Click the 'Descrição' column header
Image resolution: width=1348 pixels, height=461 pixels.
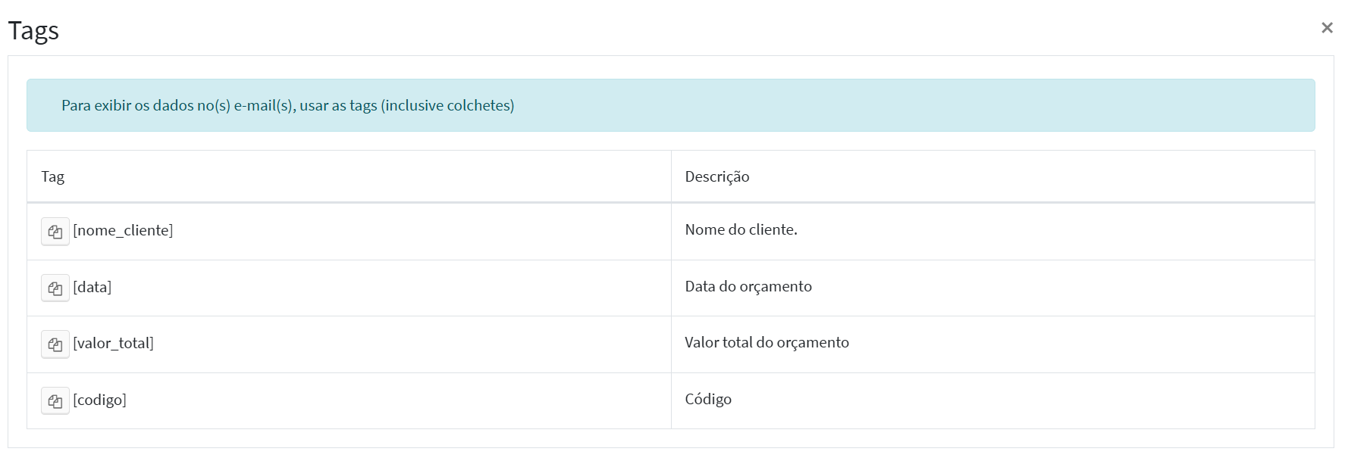tap(717, 176)
